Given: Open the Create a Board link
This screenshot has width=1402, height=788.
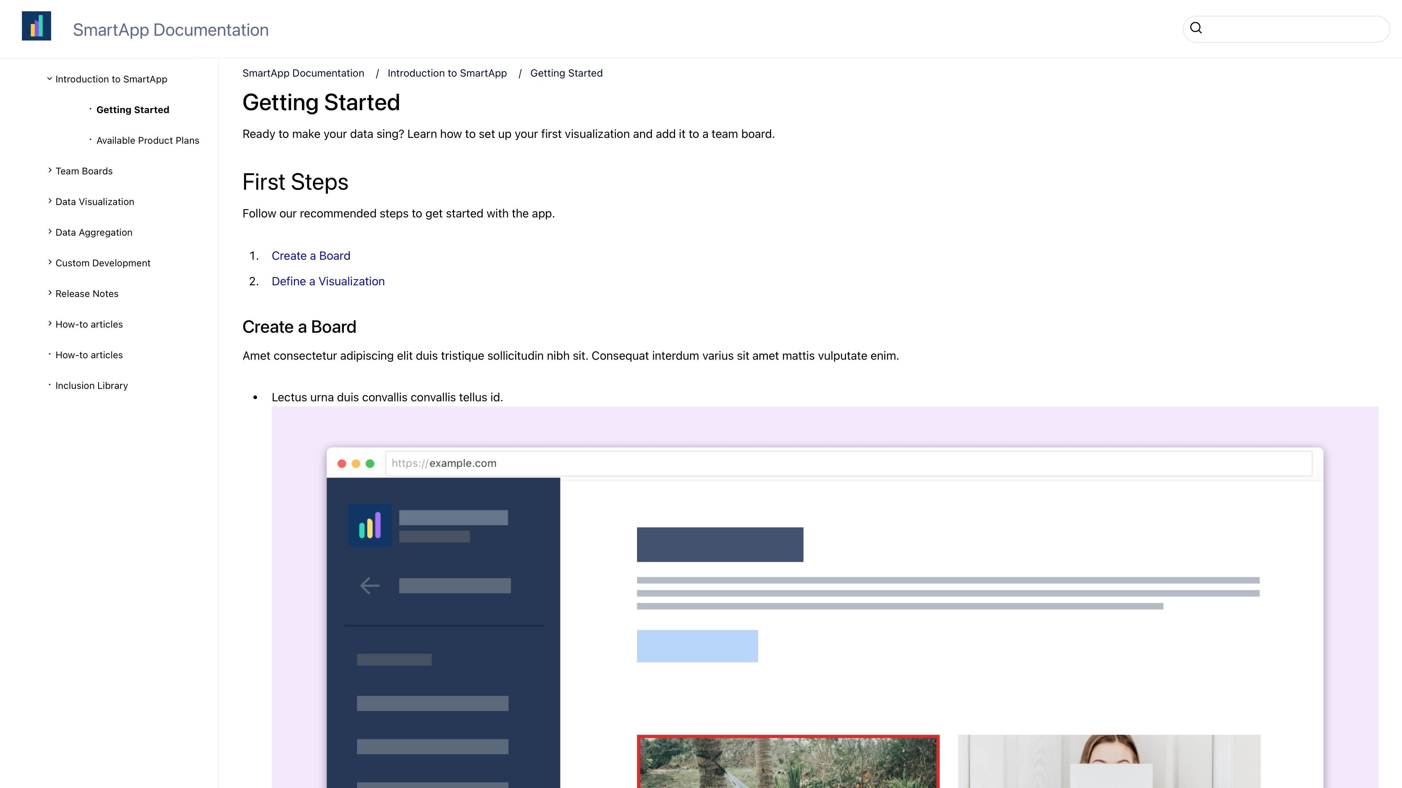Looking at the screenshot, I should point(311,255).
